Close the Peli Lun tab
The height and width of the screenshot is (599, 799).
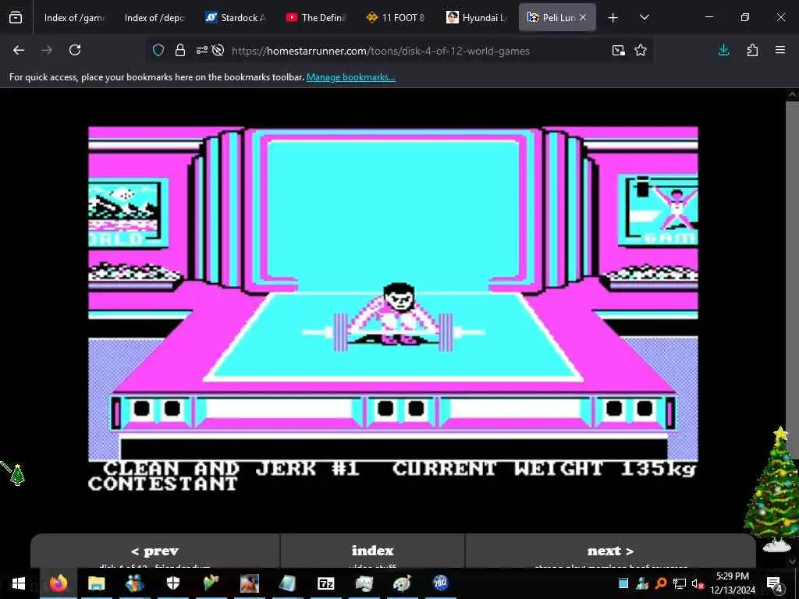coord(583,17)
